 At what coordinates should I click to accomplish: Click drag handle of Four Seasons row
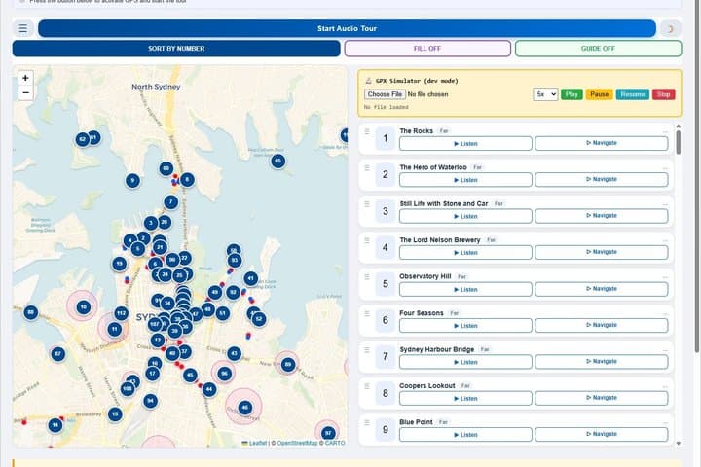[x=367, y=313]
